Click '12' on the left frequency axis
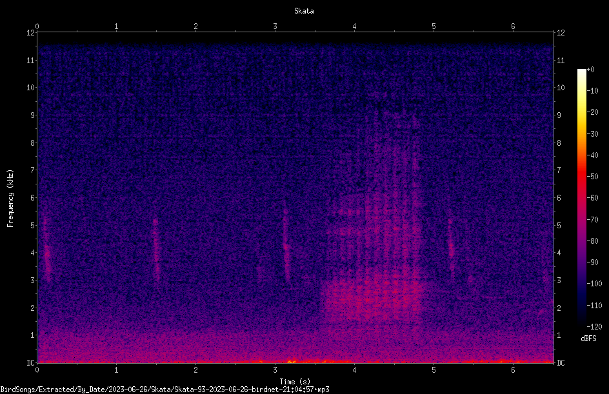Image resolution: width=609 pixels, height=394 pixels. click(30, 33)
